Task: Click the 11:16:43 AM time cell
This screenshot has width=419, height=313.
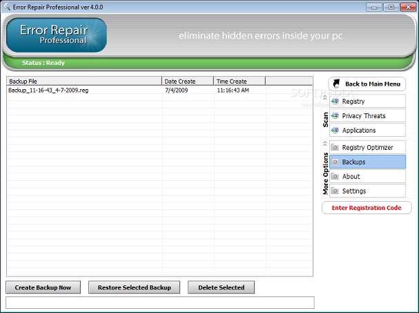Action: (233, 90)
